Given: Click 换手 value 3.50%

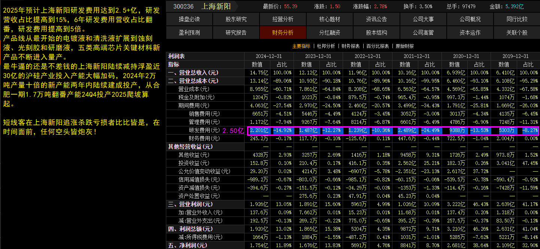Looking at the screenshot, I should 425,6.
